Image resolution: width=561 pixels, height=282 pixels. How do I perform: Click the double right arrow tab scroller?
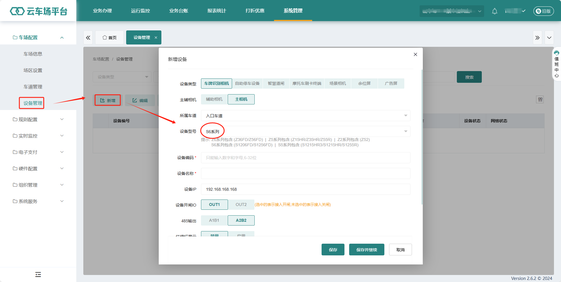537,37
